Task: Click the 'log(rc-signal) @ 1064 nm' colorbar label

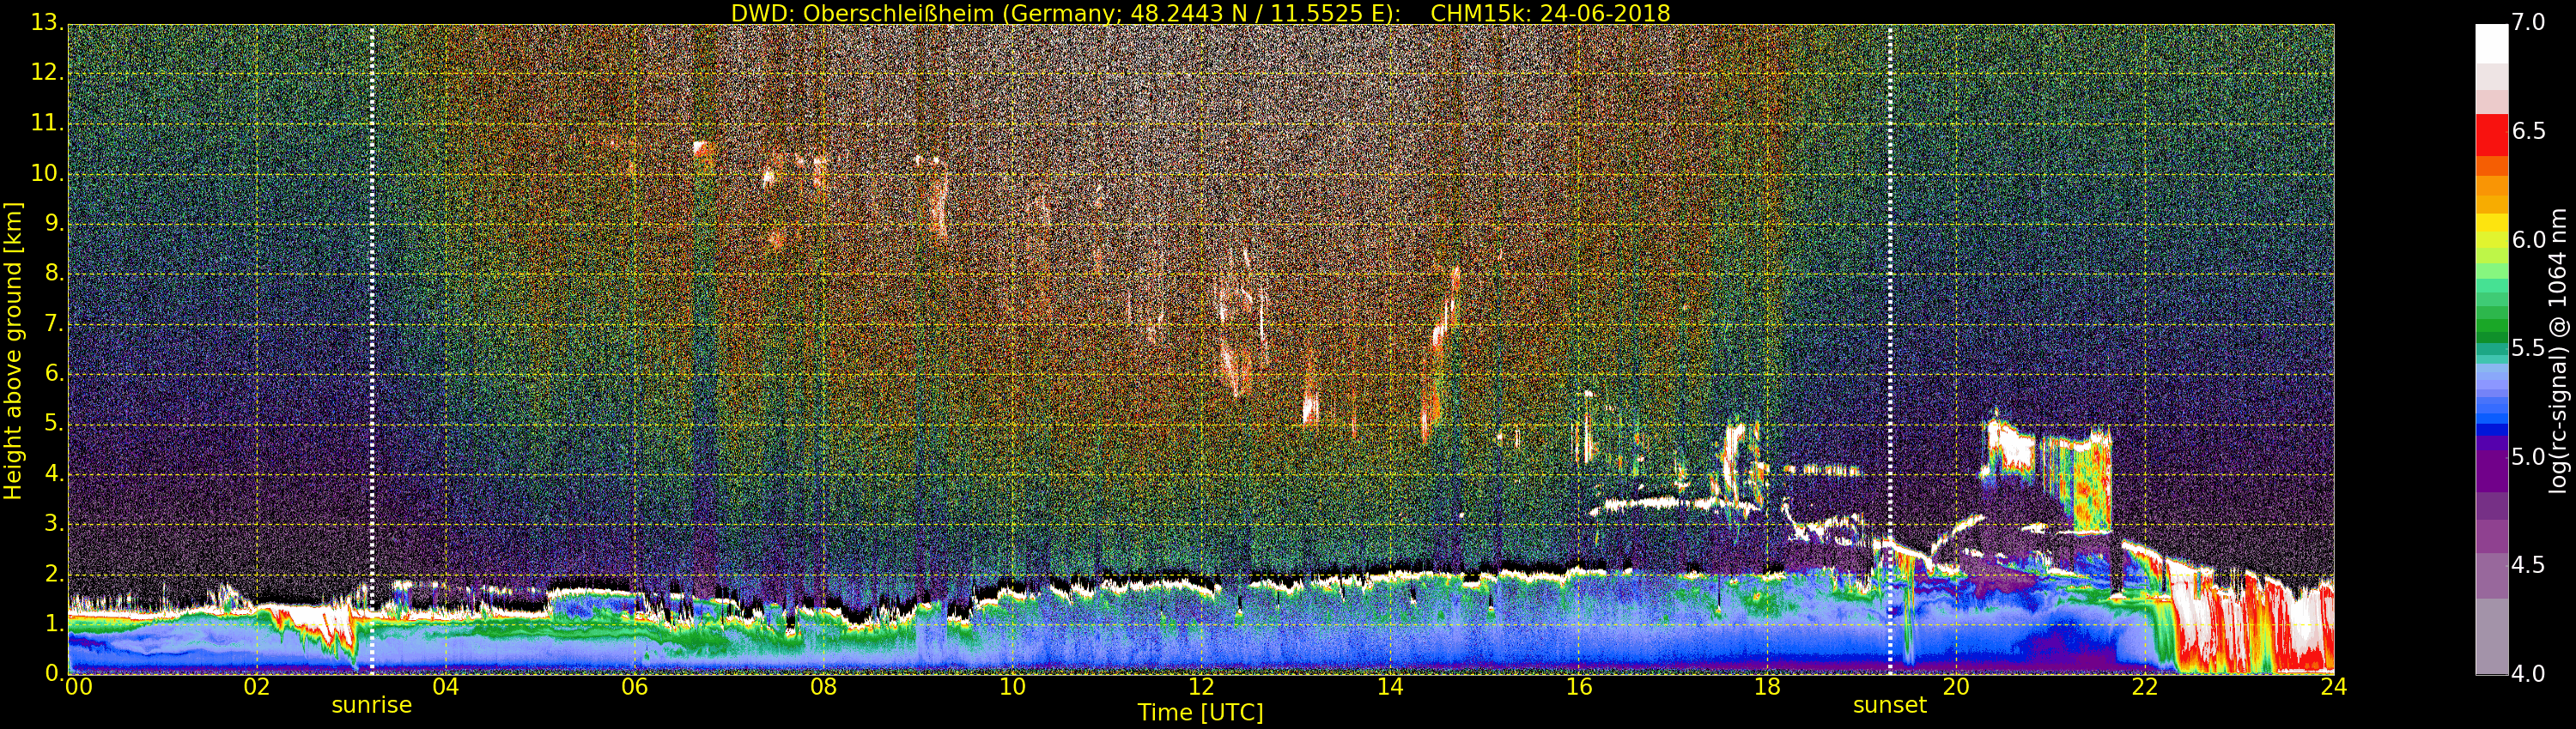Action: coord(2557,351)
